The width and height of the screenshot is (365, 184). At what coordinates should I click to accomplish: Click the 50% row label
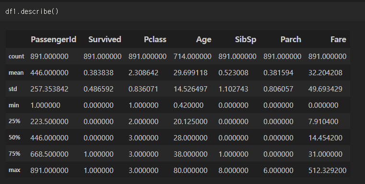tap(14, 138)
